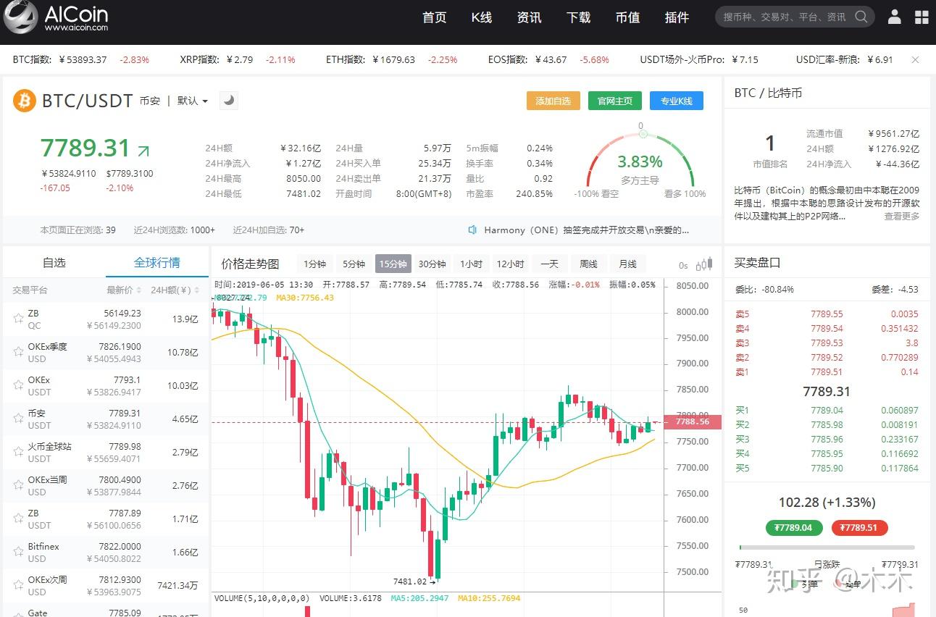This screenshot has height=617, width=936.
Task: Click the 专业K线 button
Action: [x=677, y=101]
